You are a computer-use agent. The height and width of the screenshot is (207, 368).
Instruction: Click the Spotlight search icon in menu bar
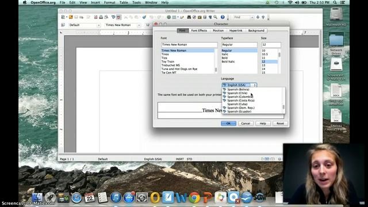pyautogui.click(x=335, y=2)
